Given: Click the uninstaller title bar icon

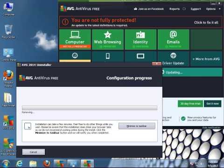Looking at the screenshot, I should [19, 65].
